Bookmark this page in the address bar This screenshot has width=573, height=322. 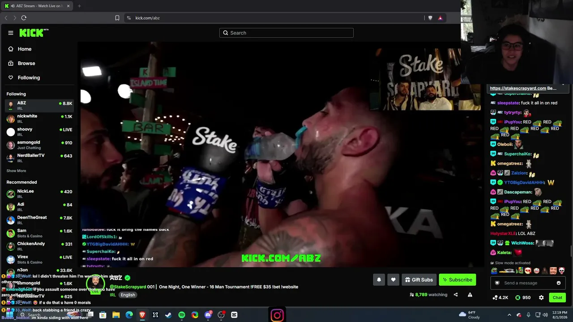pyautogui.click(x=117, y=18)
